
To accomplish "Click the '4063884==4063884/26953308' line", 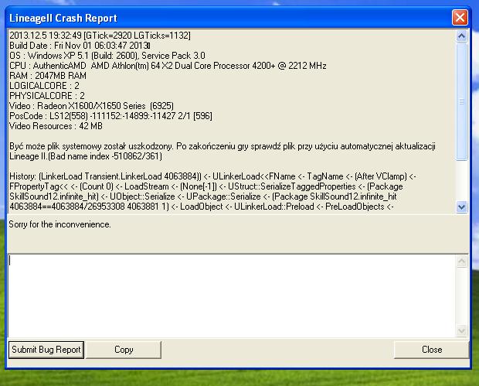I will click(202, 207).
